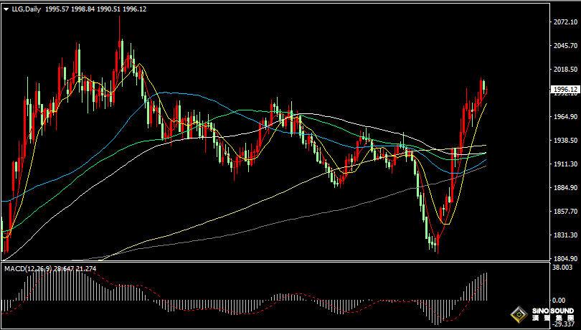Click the 2018.50 price axis label

click(566, 70)
